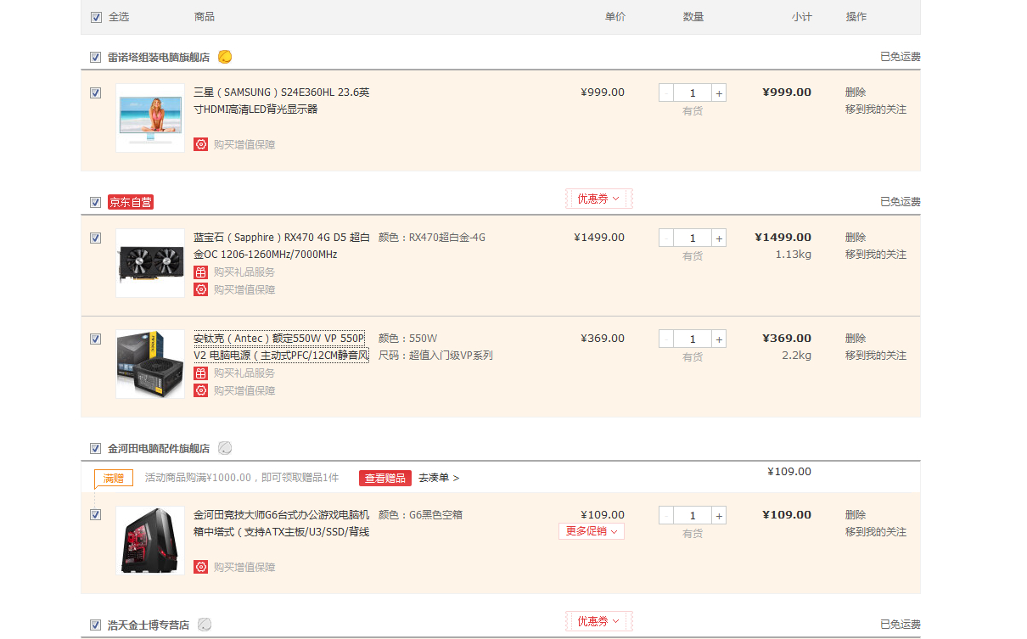Increase quantity of the Sapphire RX470
Viewport: 1027px width, 639px height.
(719, 238)
